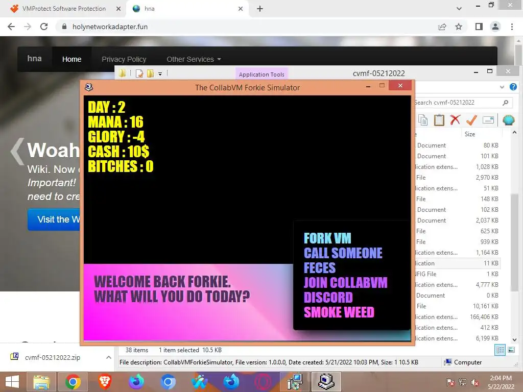Choose JOIN COLLABVM DISCORD option
The image size is (523, 392).
click(x=345, y=290)
